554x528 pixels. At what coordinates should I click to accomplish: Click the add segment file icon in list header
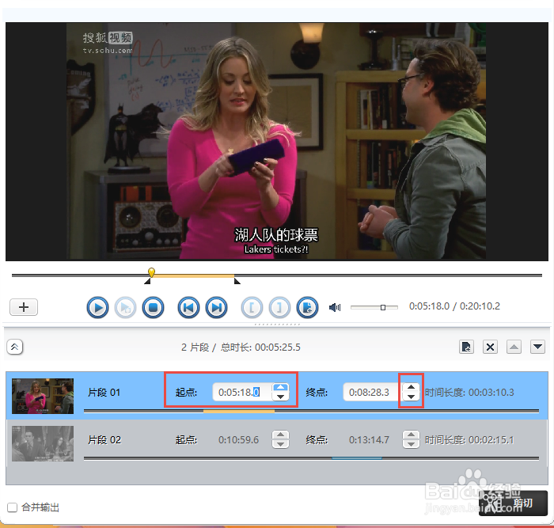point(466,347)
